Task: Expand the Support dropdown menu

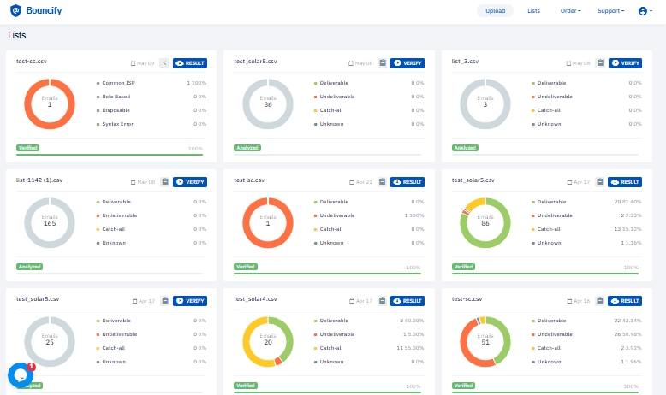Action: coord(610,11)
